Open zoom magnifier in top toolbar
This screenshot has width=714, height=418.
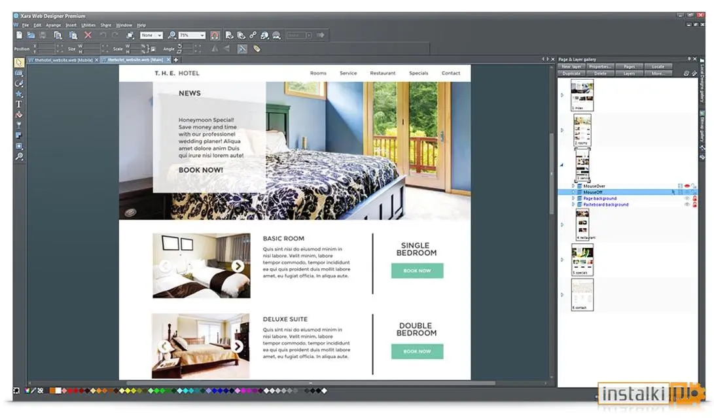coord(171,35)
